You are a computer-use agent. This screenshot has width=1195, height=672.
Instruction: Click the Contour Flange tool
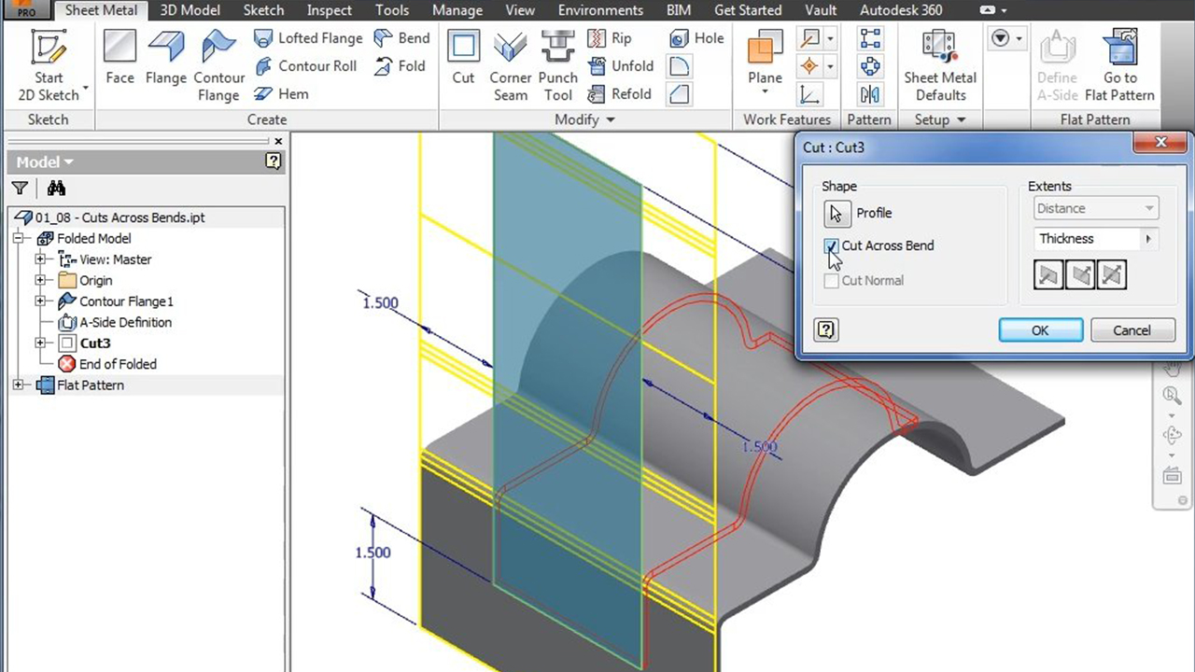point(218,63)
